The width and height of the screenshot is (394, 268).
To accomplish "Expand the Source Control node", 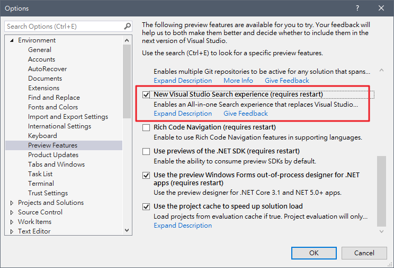I will tap(12, 212).
